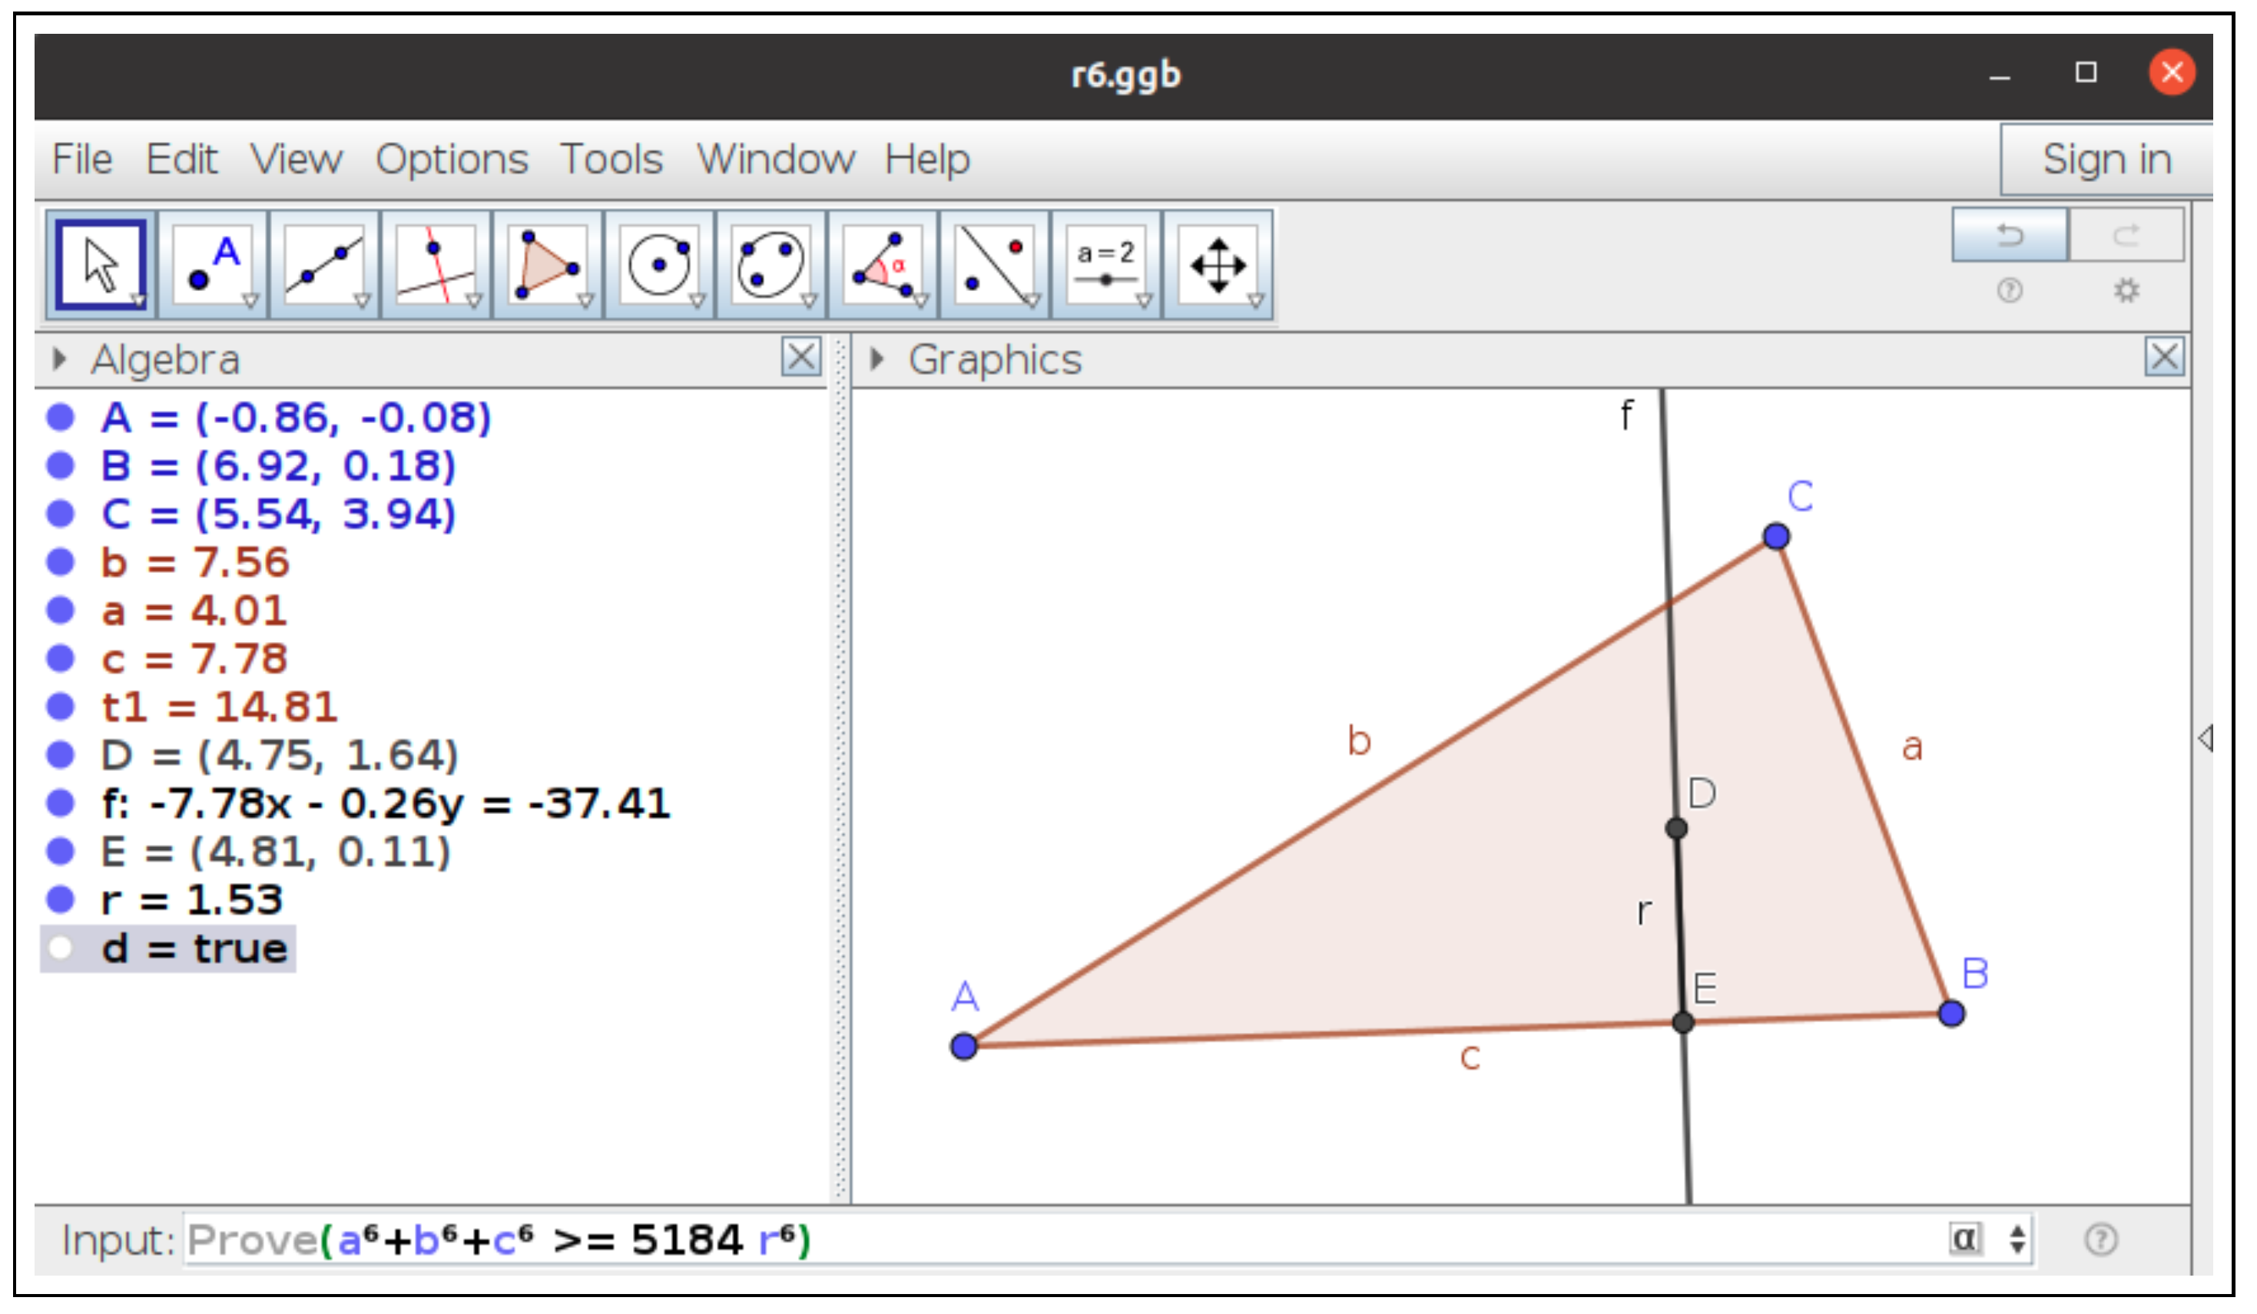Show the hidden boolean d object
Screen dimensions: 2257x1314
(60, 948)
